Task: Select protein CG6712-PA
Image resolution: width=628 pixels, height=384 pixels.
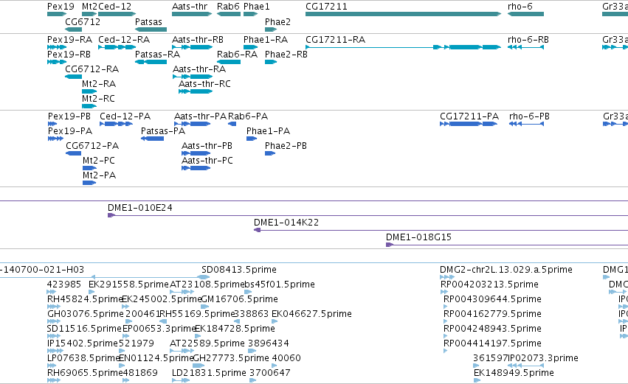Action: point(92,146)
